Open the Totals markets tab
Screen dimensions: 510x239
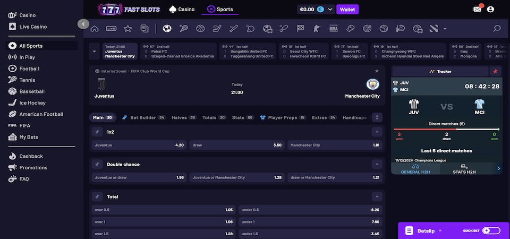(x=214, y=118)
